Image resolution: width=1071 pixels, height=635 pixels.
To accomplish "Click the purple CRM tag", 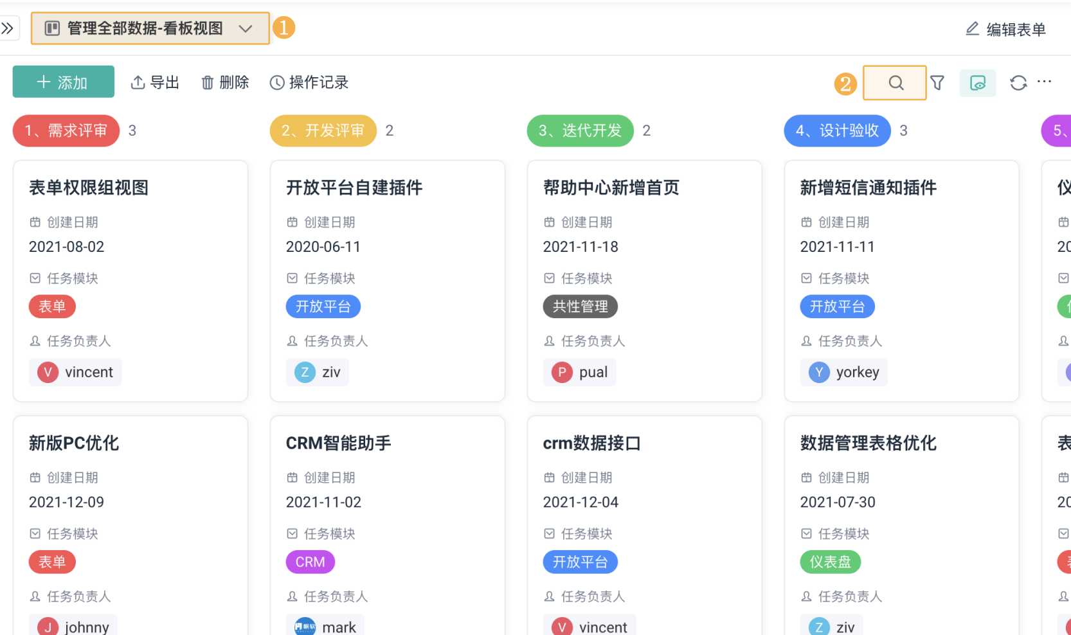I will [310, 562].
